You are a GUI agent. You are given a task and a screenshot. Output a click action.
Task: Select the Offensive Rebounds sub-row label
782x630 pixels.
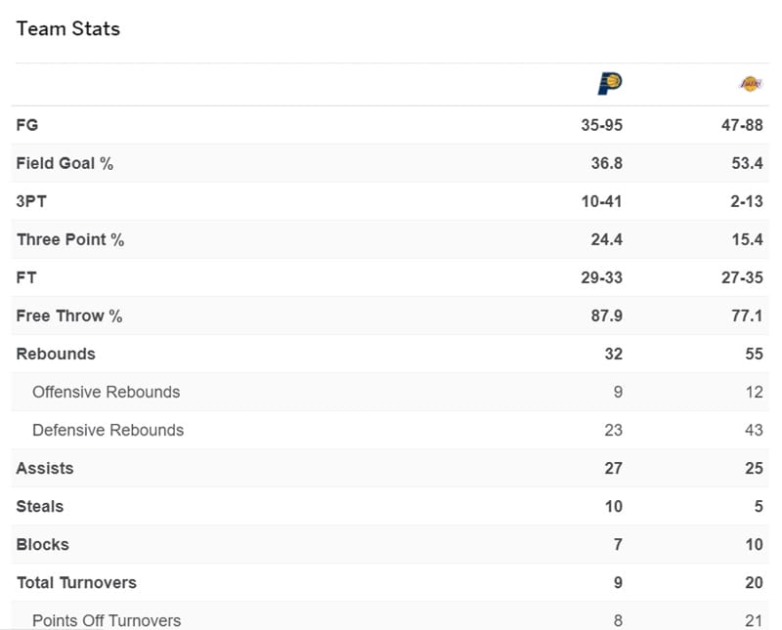click(x=107, y=392)
